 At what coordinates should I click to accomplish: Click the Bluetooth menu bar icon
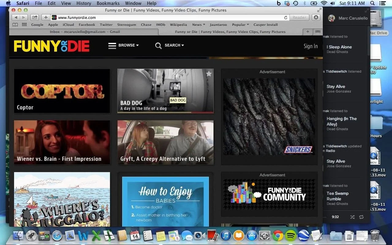304,3
